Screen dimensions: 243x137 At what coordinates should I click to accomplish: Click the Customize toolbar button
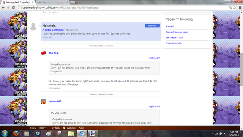(69, 128)
